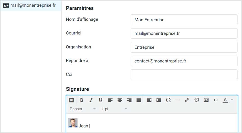
Task: Select the portrait photo in the signature
Action: click(73, 123)
